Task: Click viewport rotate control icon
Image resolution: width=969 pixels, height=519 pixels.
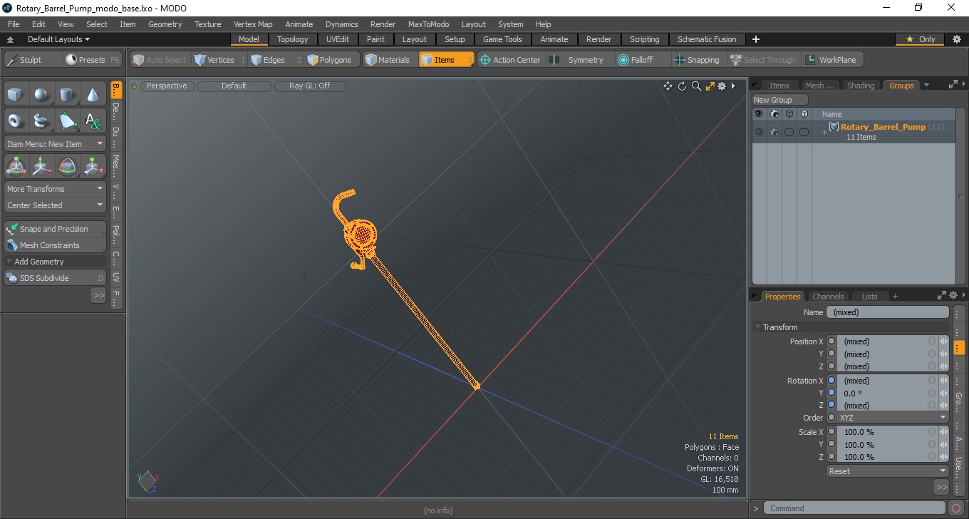Action: click(x=682, y=86)
